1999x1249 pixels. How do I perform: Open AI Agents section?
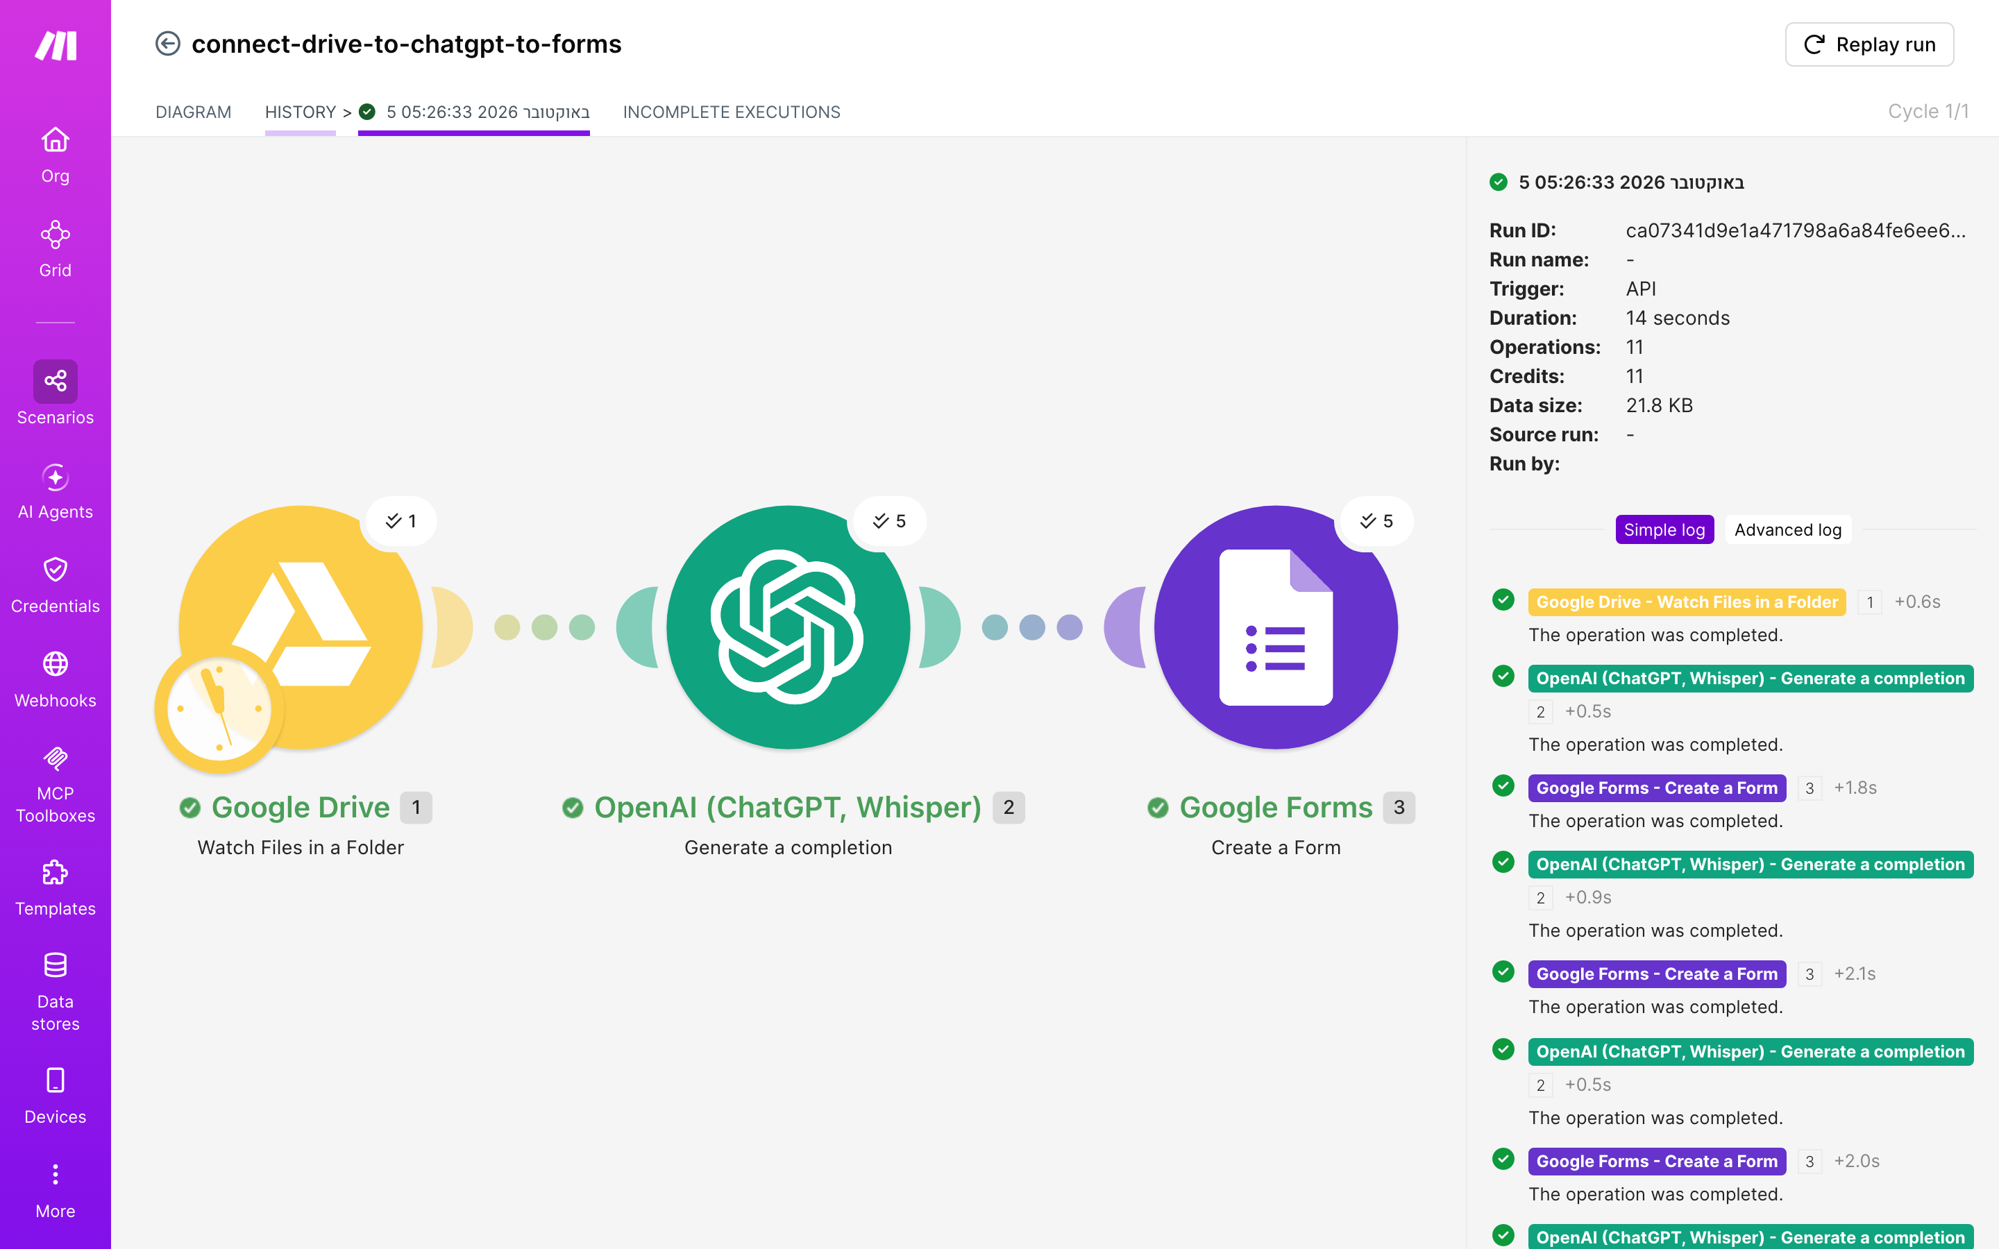[x=56, y=491]
